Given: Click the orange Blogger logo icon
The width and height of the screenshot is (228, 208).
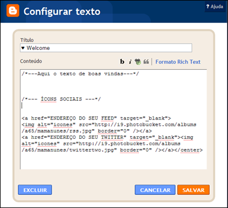Looking at the screenshot, I should pos(13,11).
